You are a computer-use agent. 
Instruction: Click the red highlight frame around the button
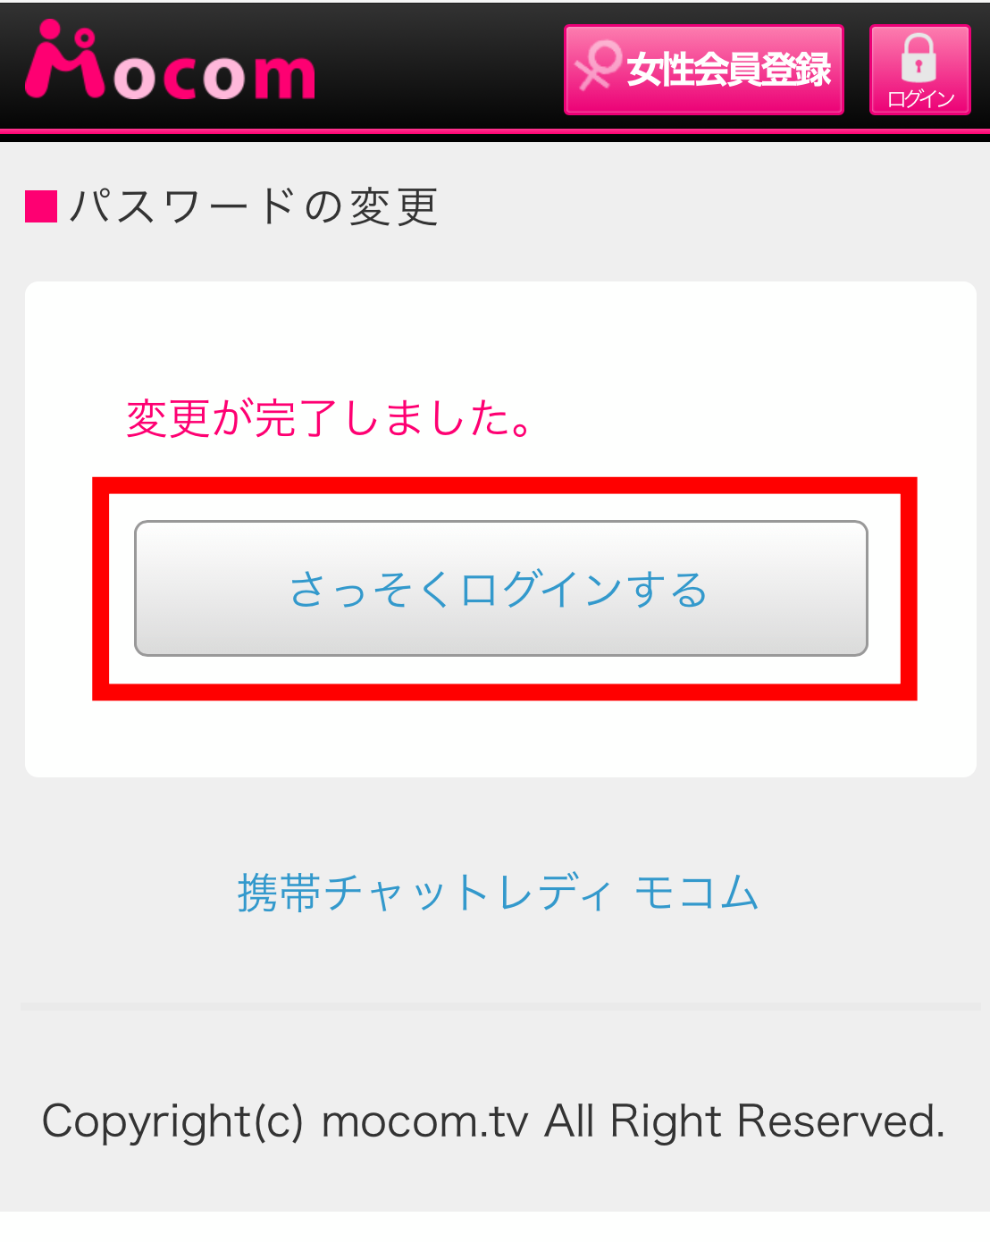point(505,486)
